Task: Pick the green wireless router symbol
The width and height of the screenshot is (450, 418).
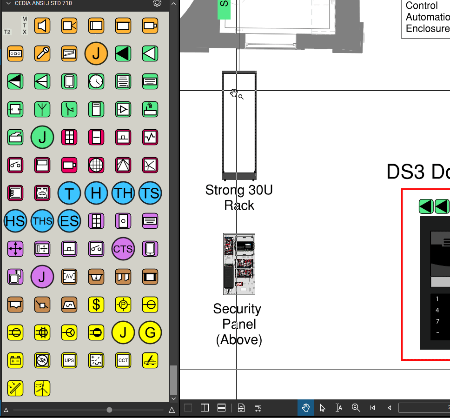Action: pyautogui.click(x=150, y=109)
